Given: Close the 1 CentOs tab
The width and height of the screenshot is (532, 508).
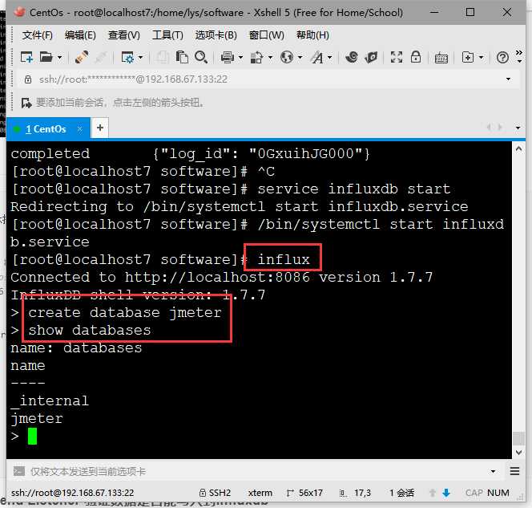Looking at the screenshot, I should coord(80,128).
